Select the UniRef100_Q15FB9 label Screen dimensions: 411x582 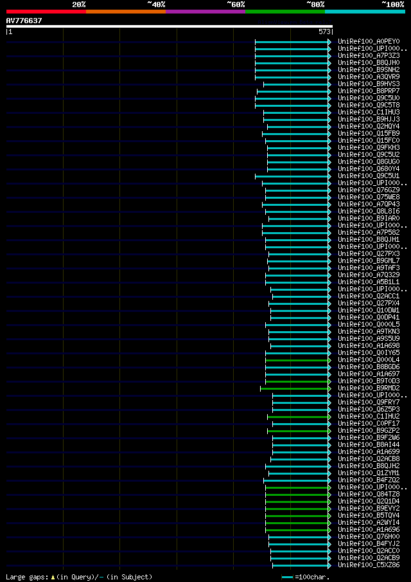[369, 133]
